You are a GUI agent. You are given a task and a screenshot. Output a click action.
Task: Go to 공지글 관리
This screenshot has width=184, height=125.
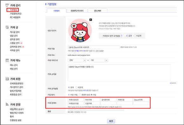tap(15, 39)
